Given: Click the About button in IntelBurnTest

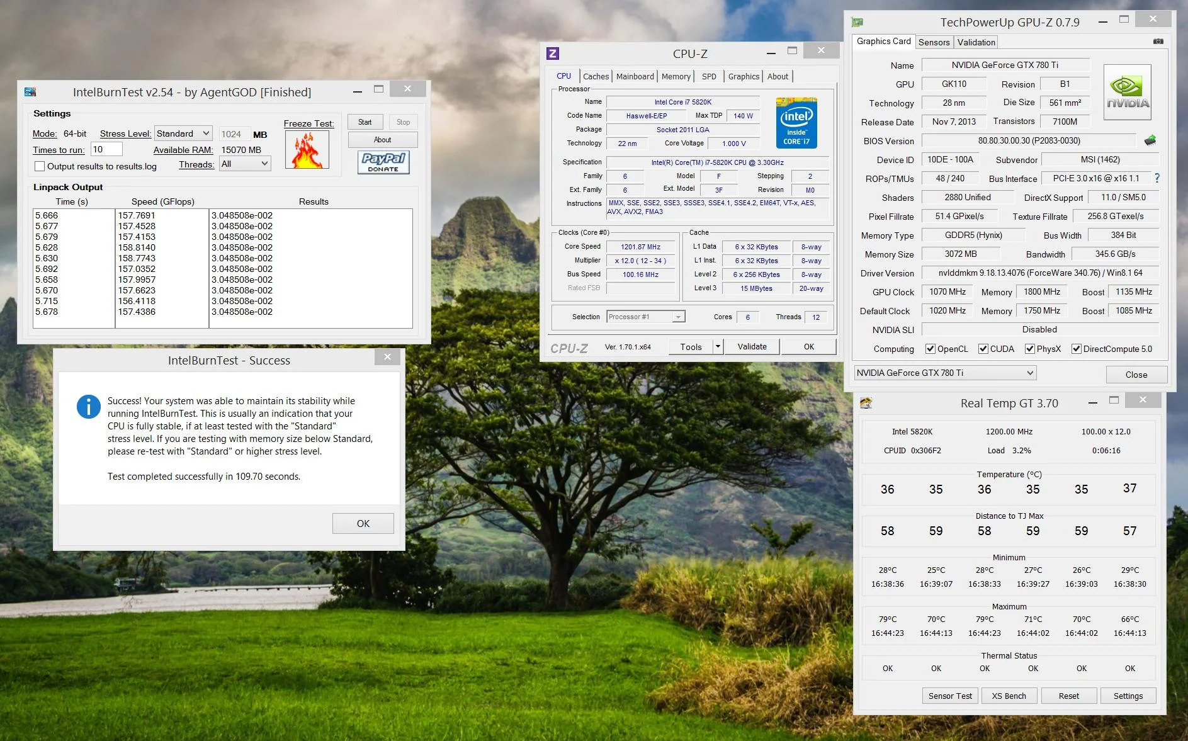Looking at the screenshot, I should click(x=382, y=140).
